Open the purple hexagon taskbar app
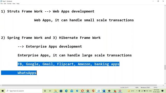Screen dimensions: 166x93 pyautogui.click(x=120, y=91)
